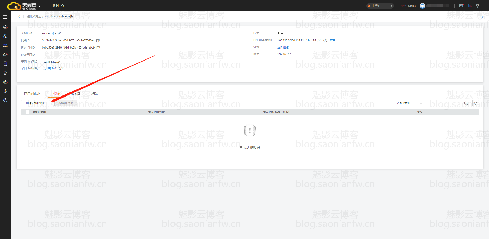Copy the network ID value
The image size is (489, 239).
[98, 40]
